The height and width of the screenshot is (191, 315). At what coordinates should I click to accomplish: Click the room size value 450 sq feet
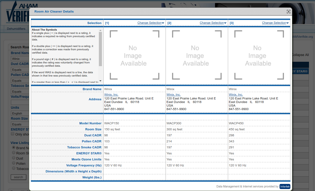[237, 129]
